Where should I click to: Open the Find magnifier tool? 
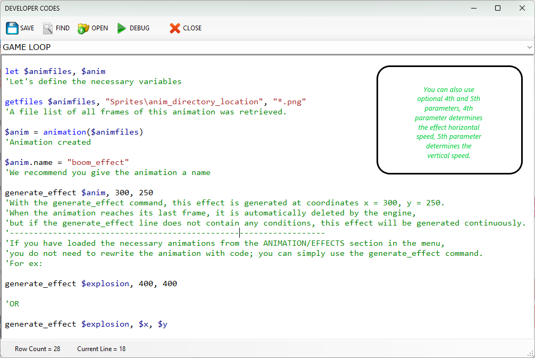(x=48, y=28)
